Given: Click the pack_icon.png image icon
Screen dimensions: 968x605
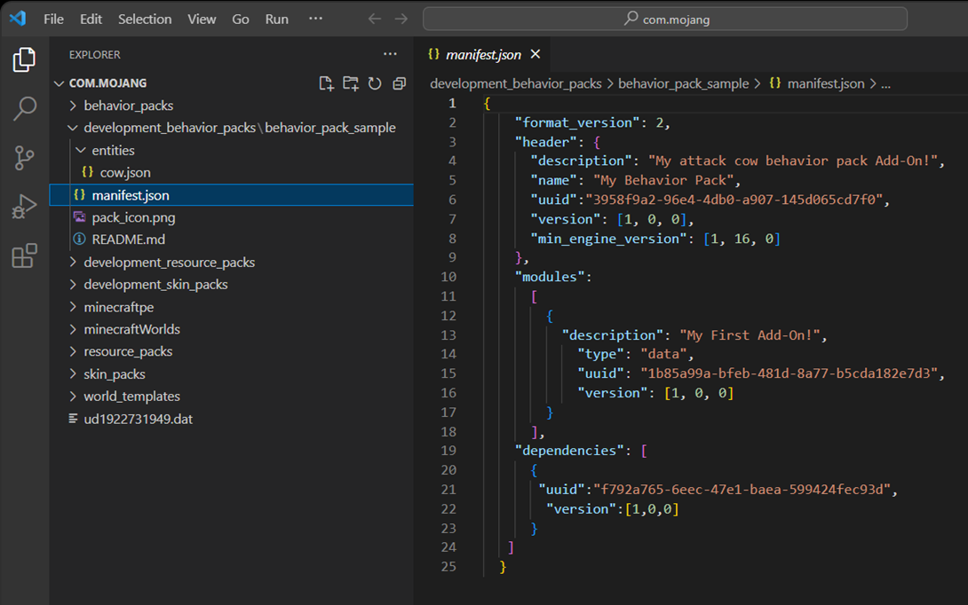Looking at the screenshot, I should [79, 217].
